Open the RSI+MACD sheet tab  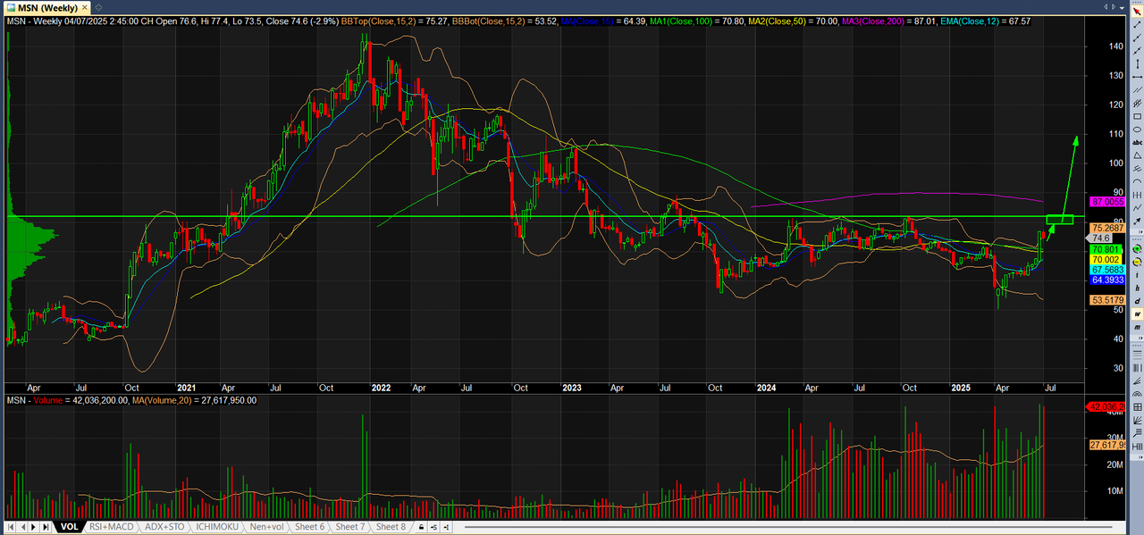point(112,527)
